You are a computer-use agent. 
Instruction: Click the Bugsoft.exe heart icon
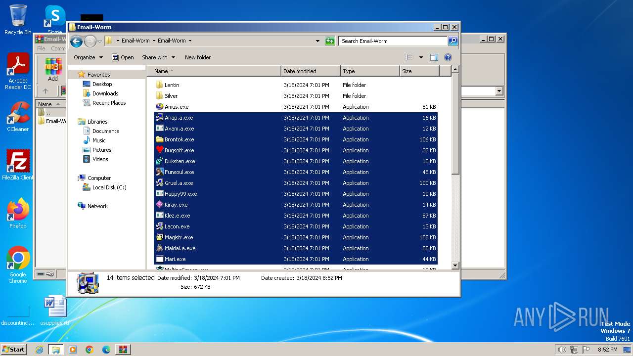pyautogui.click(x=159, y=150)
